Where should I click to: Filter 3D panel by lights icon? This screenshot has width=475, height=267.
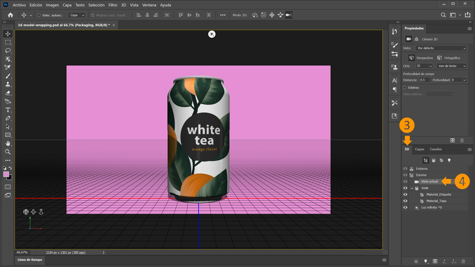[x=449, y=160]
